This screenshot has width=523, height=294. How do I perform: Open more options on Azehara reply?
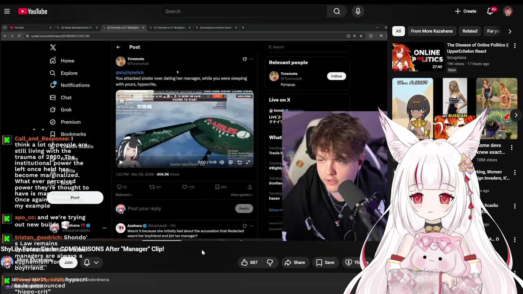point(251,225)
